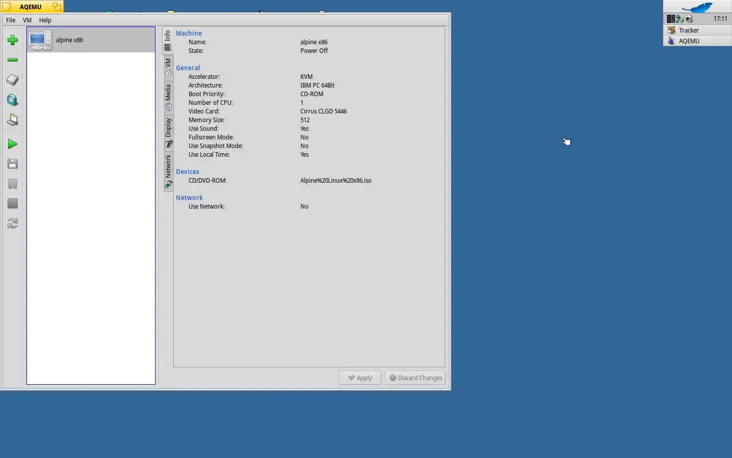The image size is (732, 458).
Task: Click the white disk box toolbar icon
Action: pyautogui.click(x=12, y=80)
